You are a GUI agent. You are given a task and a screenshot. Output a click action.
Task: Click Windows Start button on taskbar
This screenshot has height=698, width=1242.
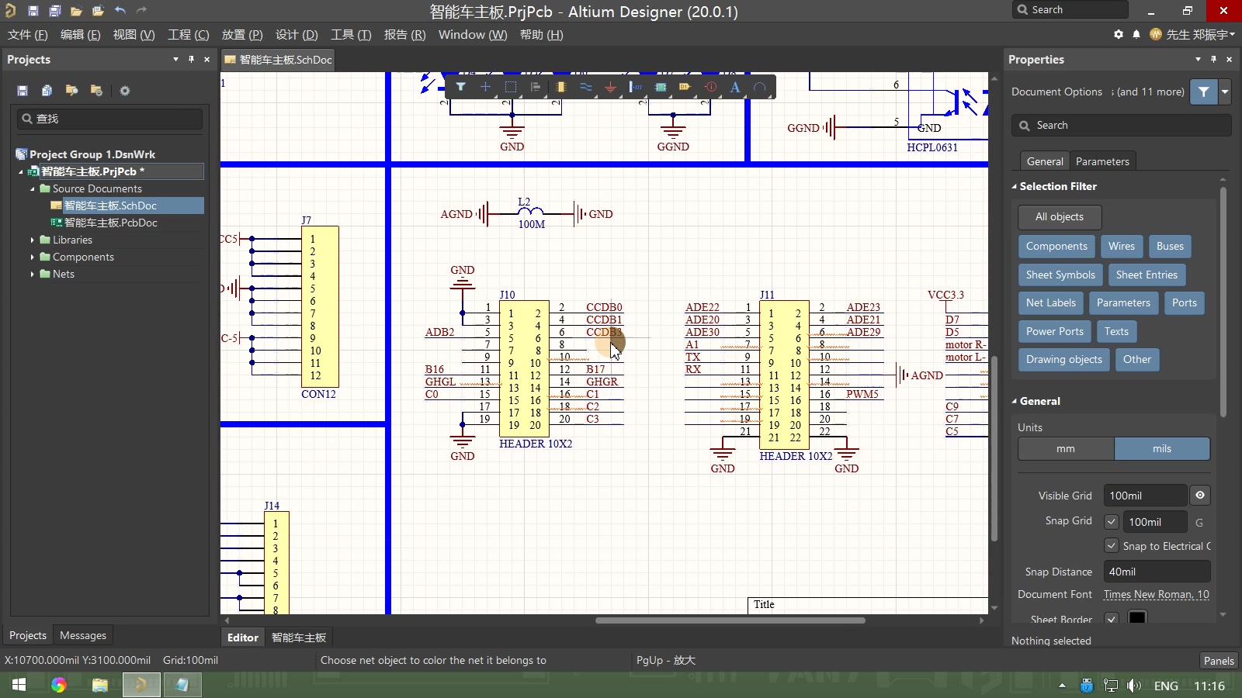pyautogui.click(x=19, y=685)
